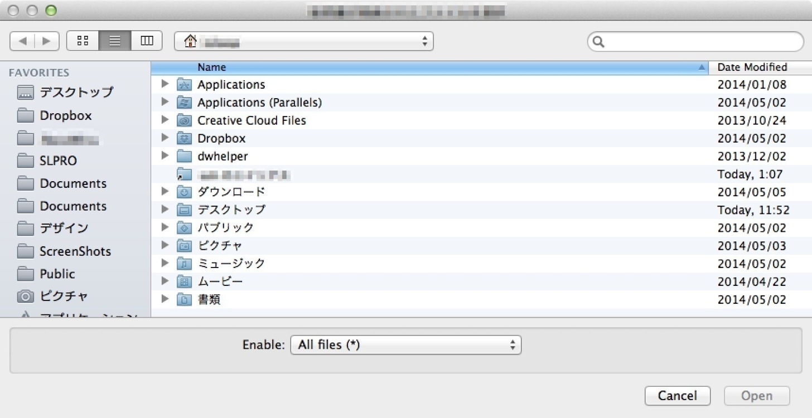This screenshot has height=418, width=812.
Task: Expand the Applications (Parallels) folder
Action: click(165, 102)
